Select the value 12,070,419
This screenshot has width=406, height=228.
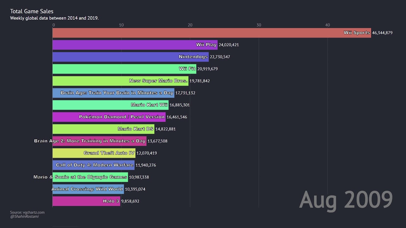(x=147, y=153)
